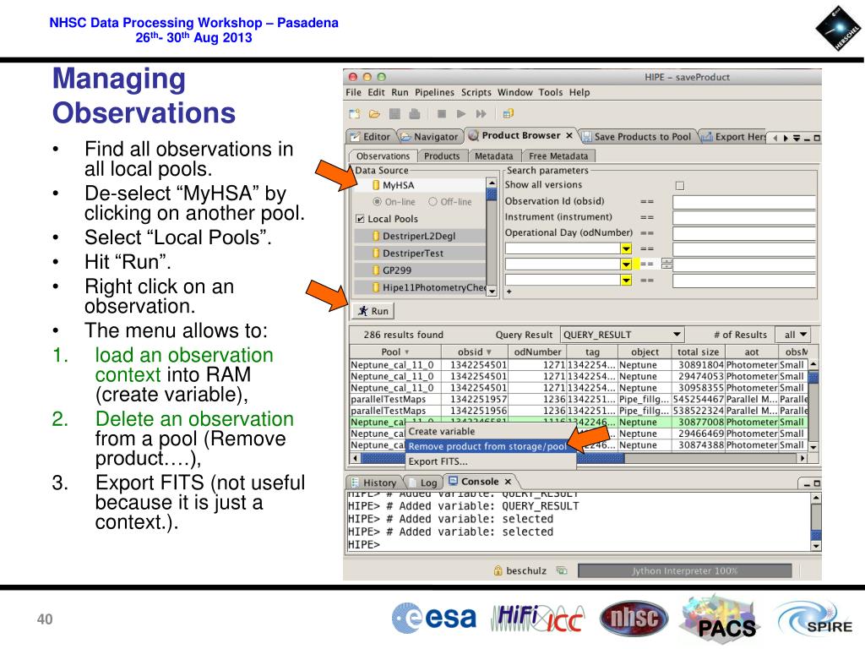Click the total size column header
This screenshot has width=865, height=649.
click(x=698, y=352)
